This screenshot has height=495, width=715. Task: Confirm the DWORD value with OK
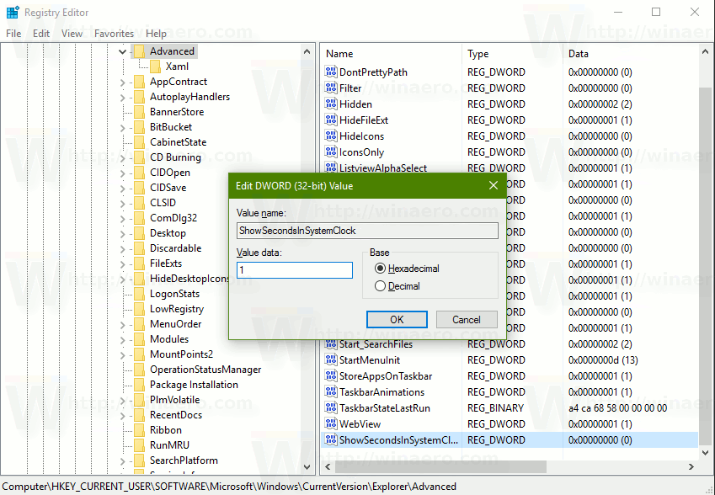click(397, 319)
